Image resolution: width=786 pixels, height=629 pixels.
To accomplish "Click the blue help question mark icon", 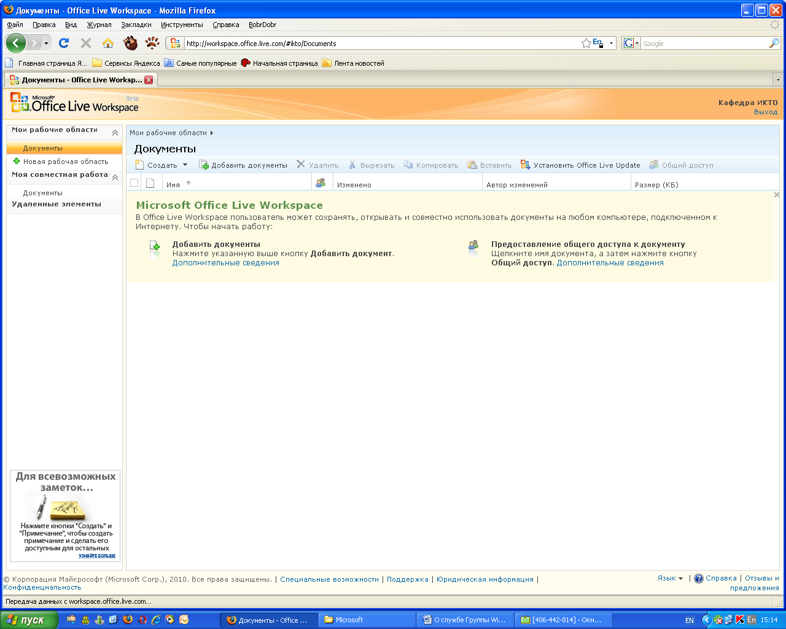I will [698, 579].
